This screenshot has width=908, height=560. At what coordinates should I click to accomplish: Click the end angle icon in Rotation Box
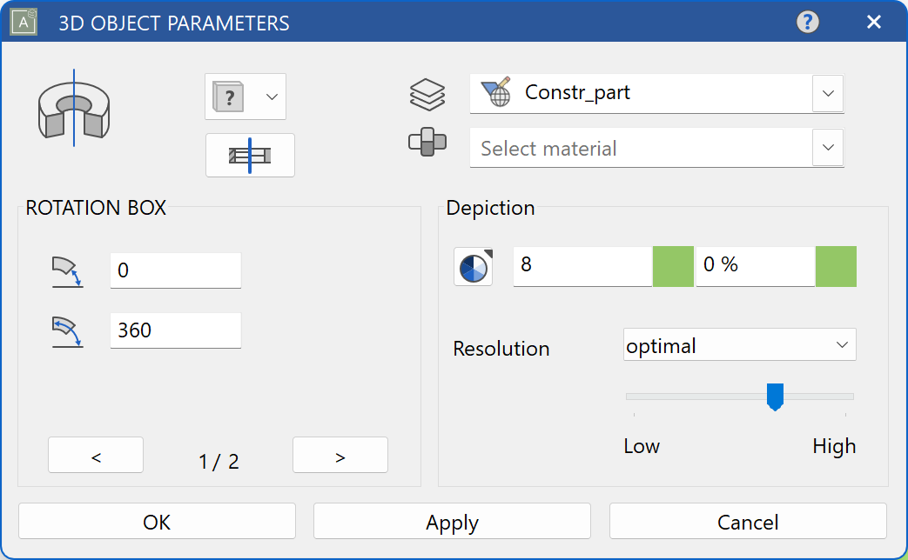coord(68,330)
